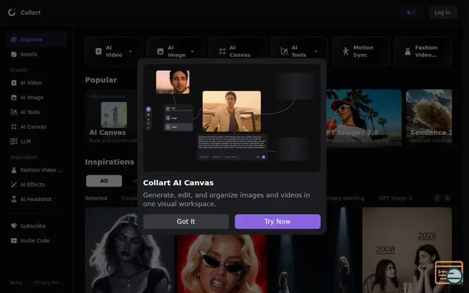Viewport: 469px width, 293px height.
Task: Click the LLM sidebar icon
Action: [13, 141]
